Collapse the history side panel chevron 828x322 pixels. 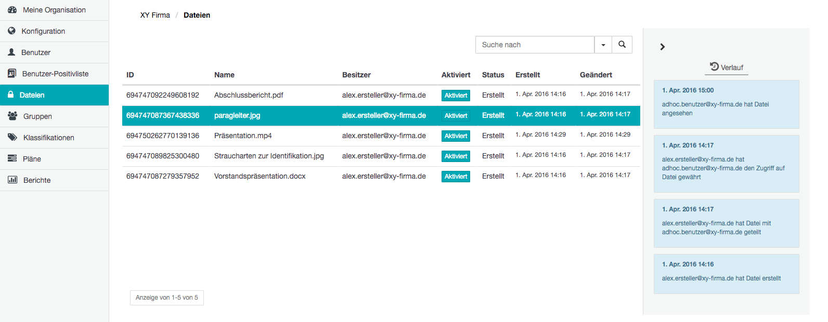pyautogui.click(x=662, y=47)
